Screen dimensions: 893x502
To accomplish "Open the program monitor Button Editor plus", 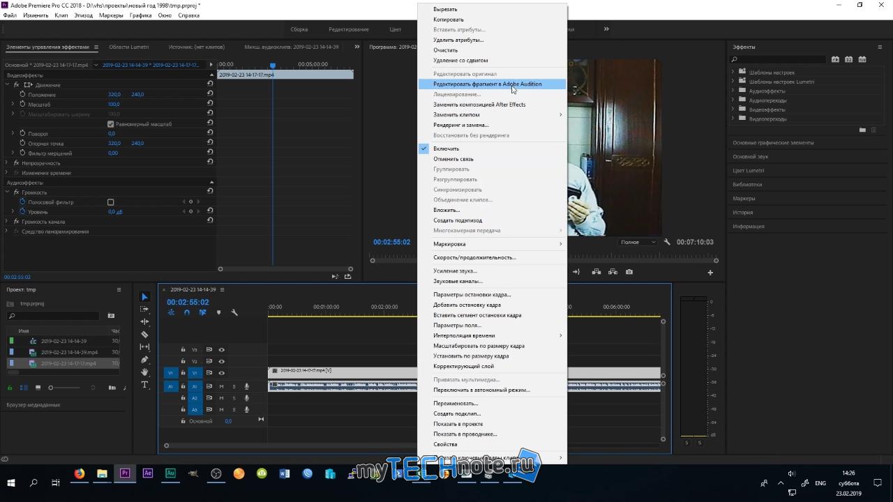I will pos(710,273).
